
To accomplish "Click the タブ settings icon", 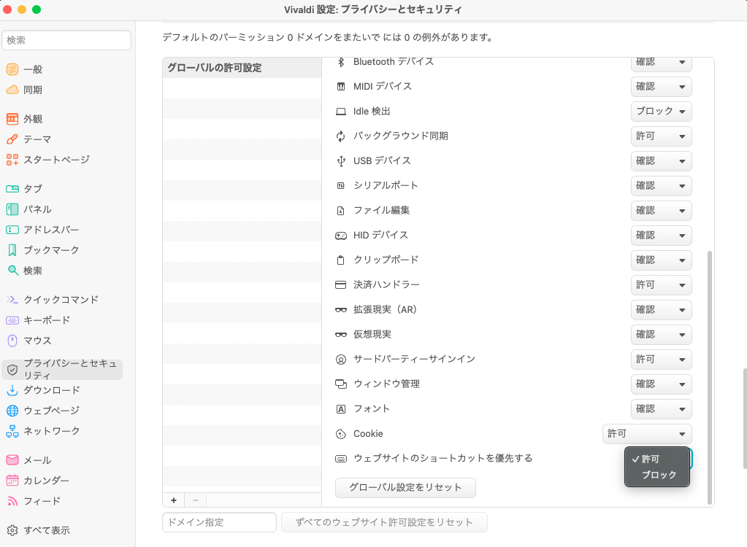I will coord(12,188).
